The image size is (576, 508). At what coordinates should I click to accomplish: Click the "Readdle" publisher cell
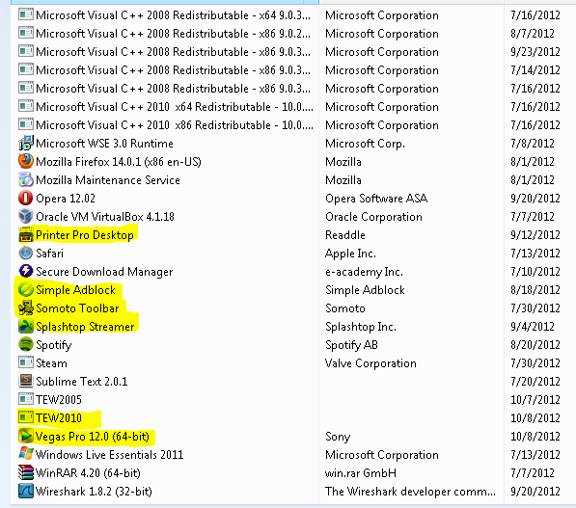coord(345,235)
